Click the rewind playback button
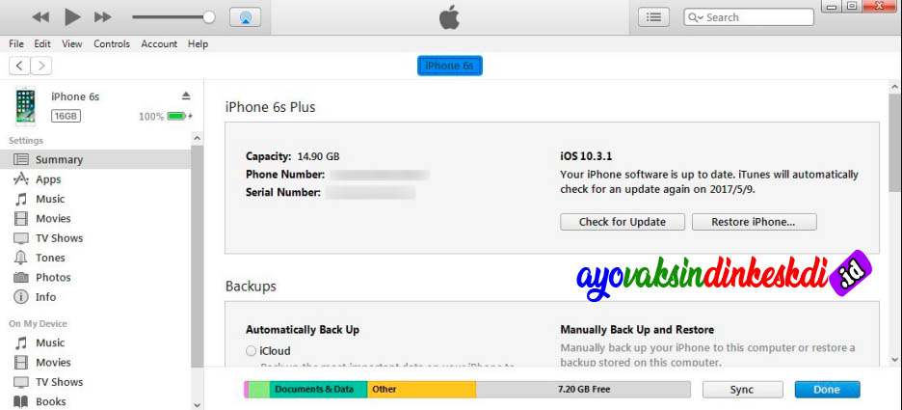 pos(40,17)
